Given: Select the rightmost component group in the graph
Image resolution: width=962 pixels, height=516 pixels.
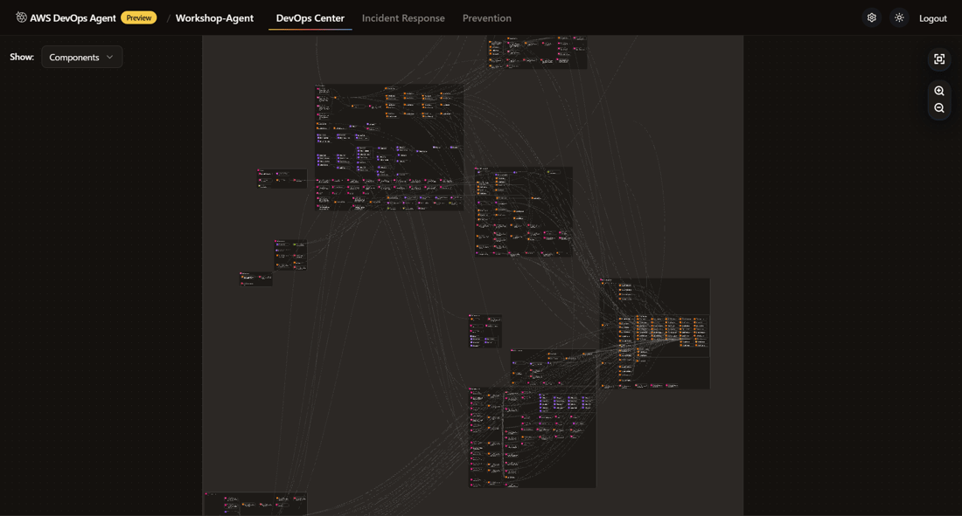Looking at the screenshot, I should point(655,334).
